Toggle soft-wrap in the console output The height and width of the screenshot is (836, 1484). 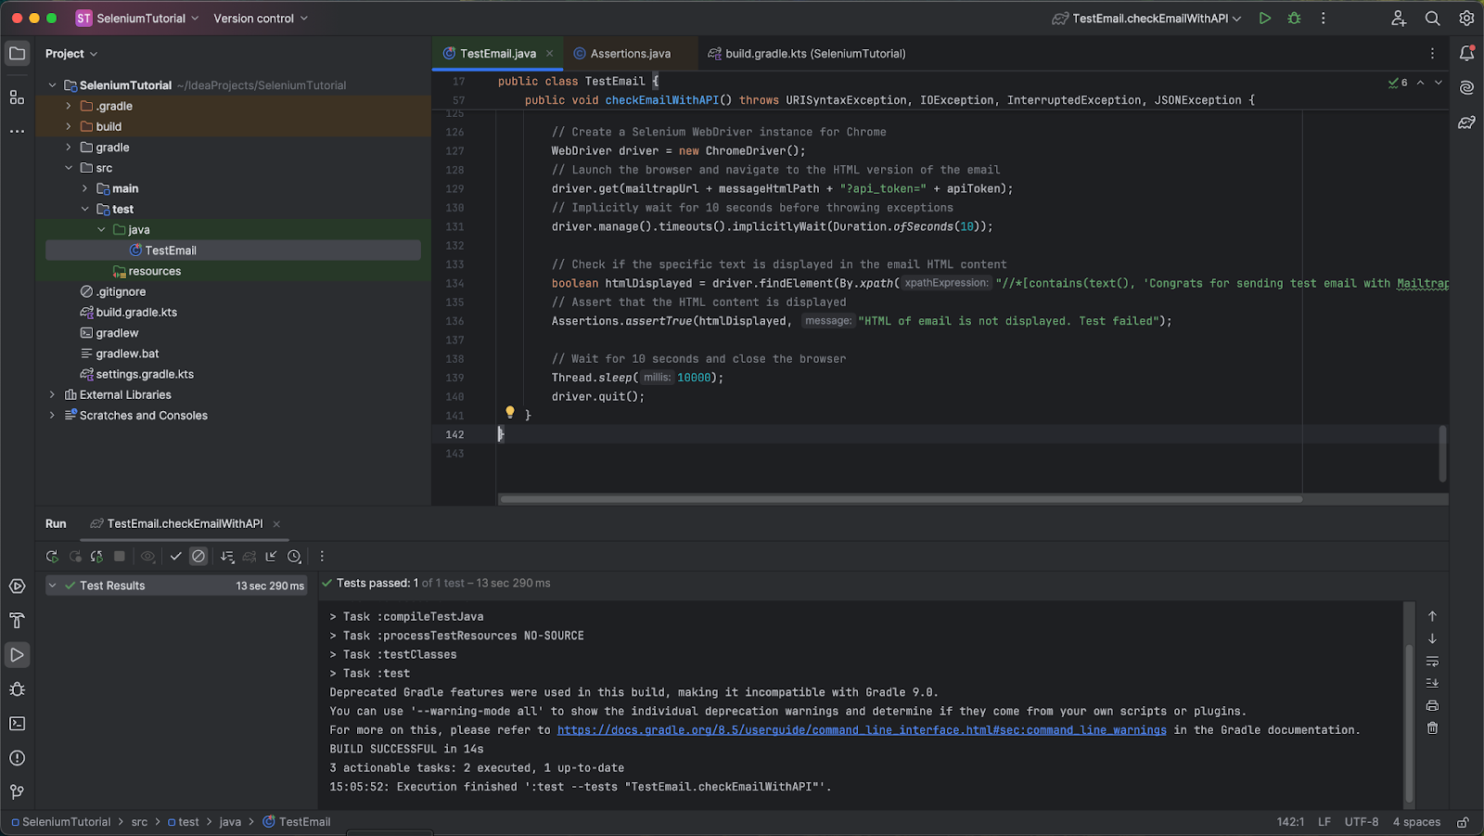pyautogui.click(x=1432, y=662)
